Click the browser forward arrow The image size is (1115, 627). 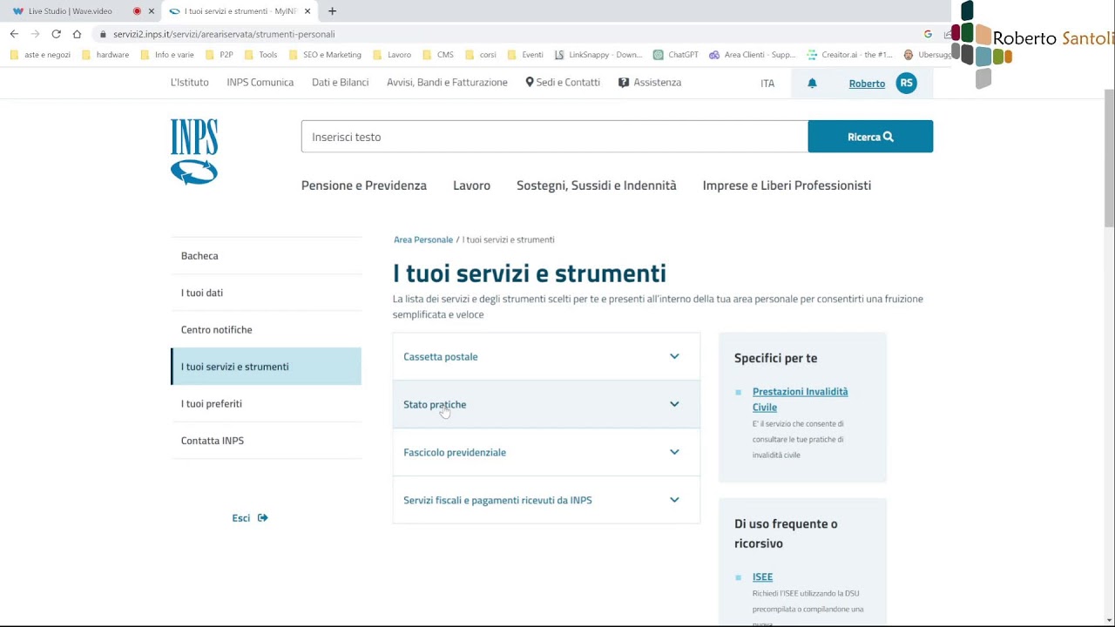[35, 34]
